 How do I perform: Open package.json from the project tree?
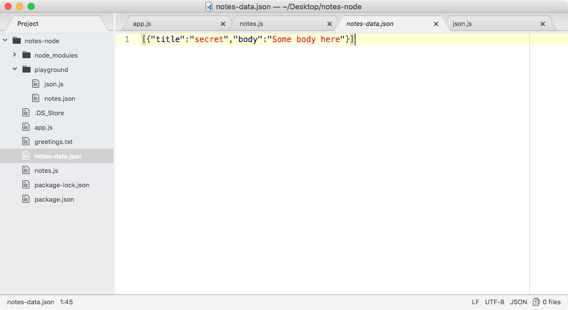54,199
